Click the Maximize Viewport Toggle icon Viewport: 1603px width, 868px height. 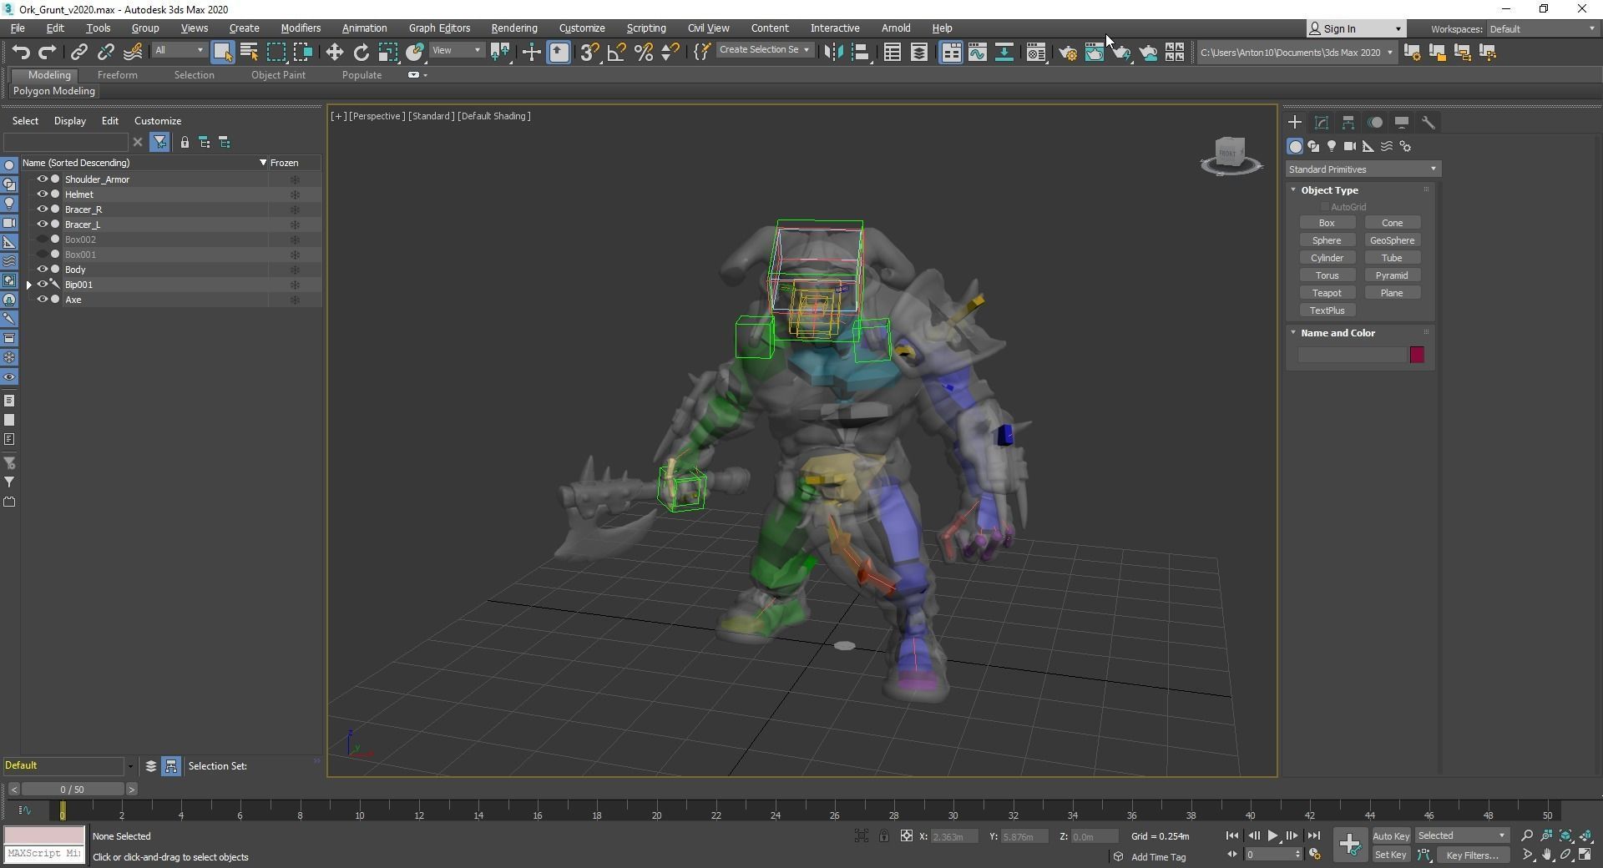click(x=1585, y=855)
